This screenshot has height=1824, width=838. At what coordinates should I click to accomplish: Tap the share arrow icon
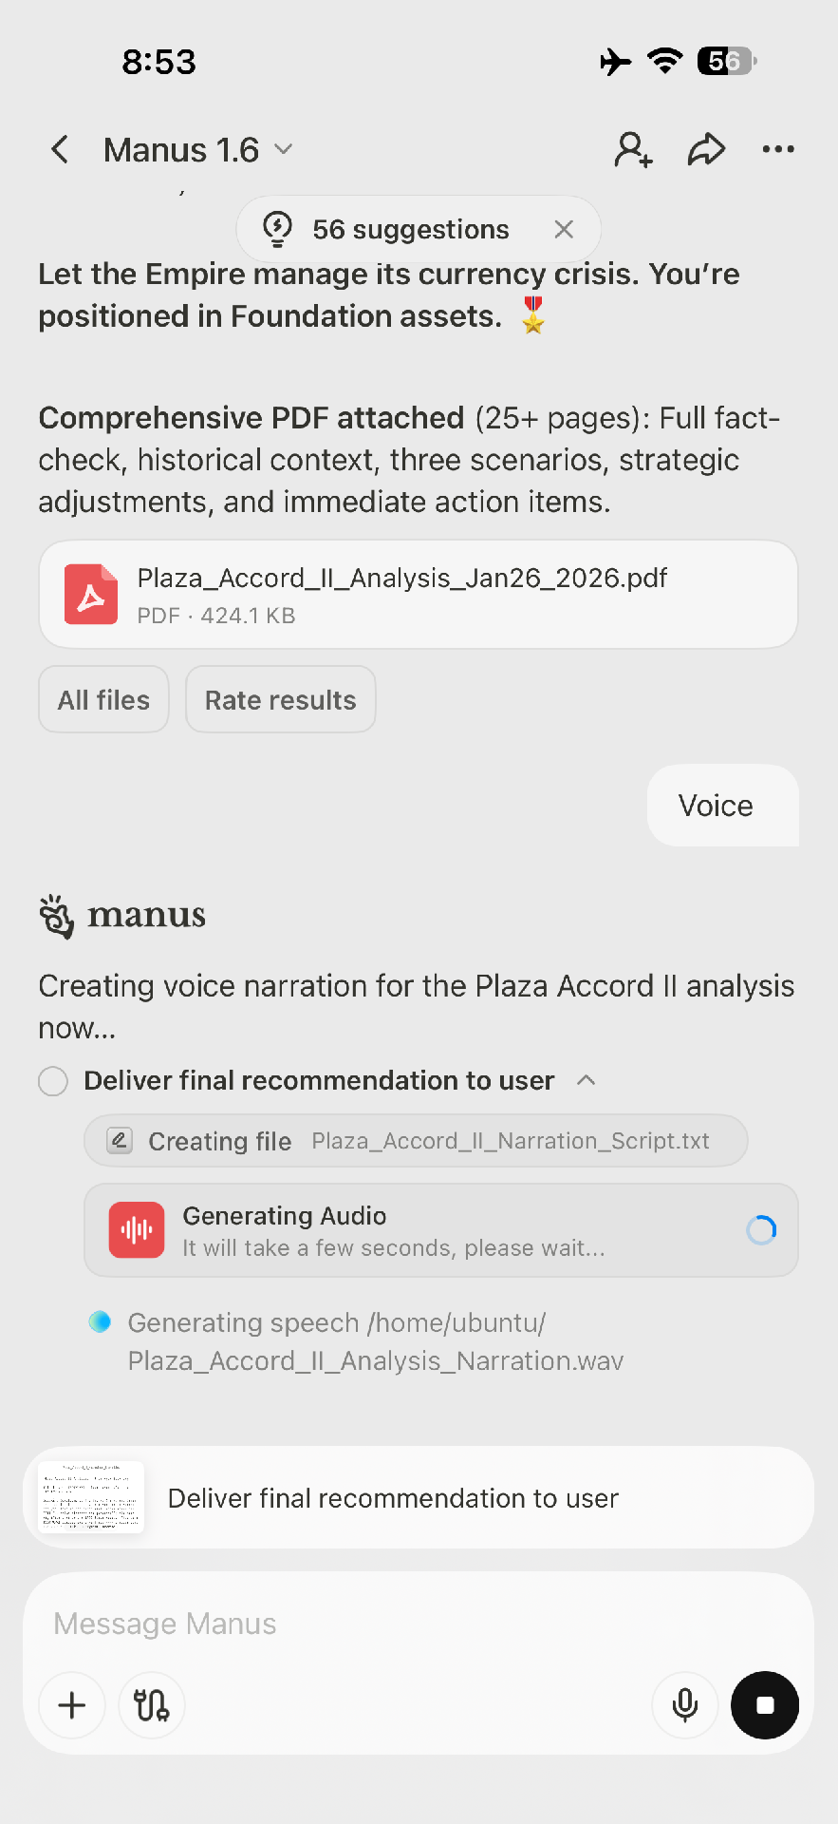[x=706, y=149]
